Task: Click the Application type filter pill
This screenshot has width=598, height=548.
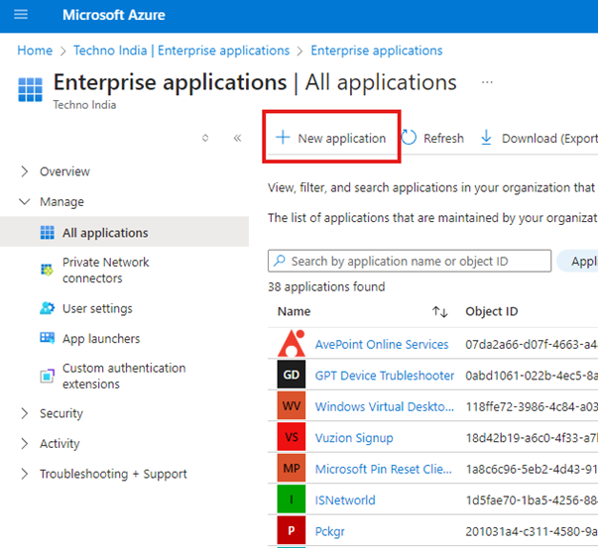Action: tap(577, 261)
